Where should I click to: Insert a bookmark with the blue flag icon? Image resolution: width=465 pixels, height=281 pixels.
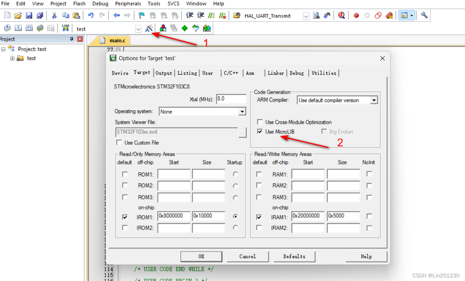coord(142,15)
